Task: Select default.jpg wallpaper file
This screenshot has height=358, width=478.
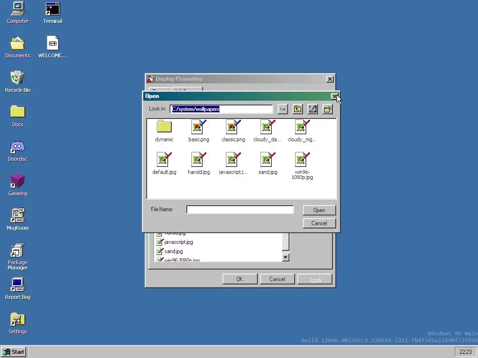Action: (x=164, y=164)
